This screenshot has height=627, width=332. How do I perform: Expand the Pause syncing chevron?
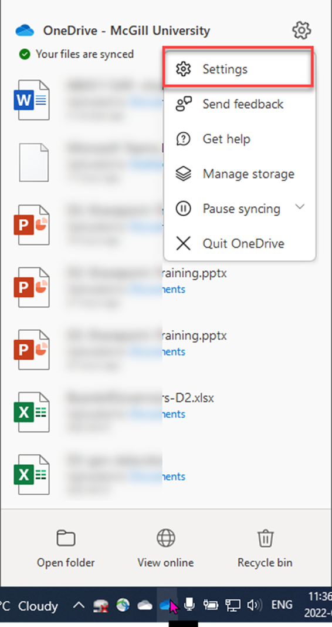coord(300,207)
